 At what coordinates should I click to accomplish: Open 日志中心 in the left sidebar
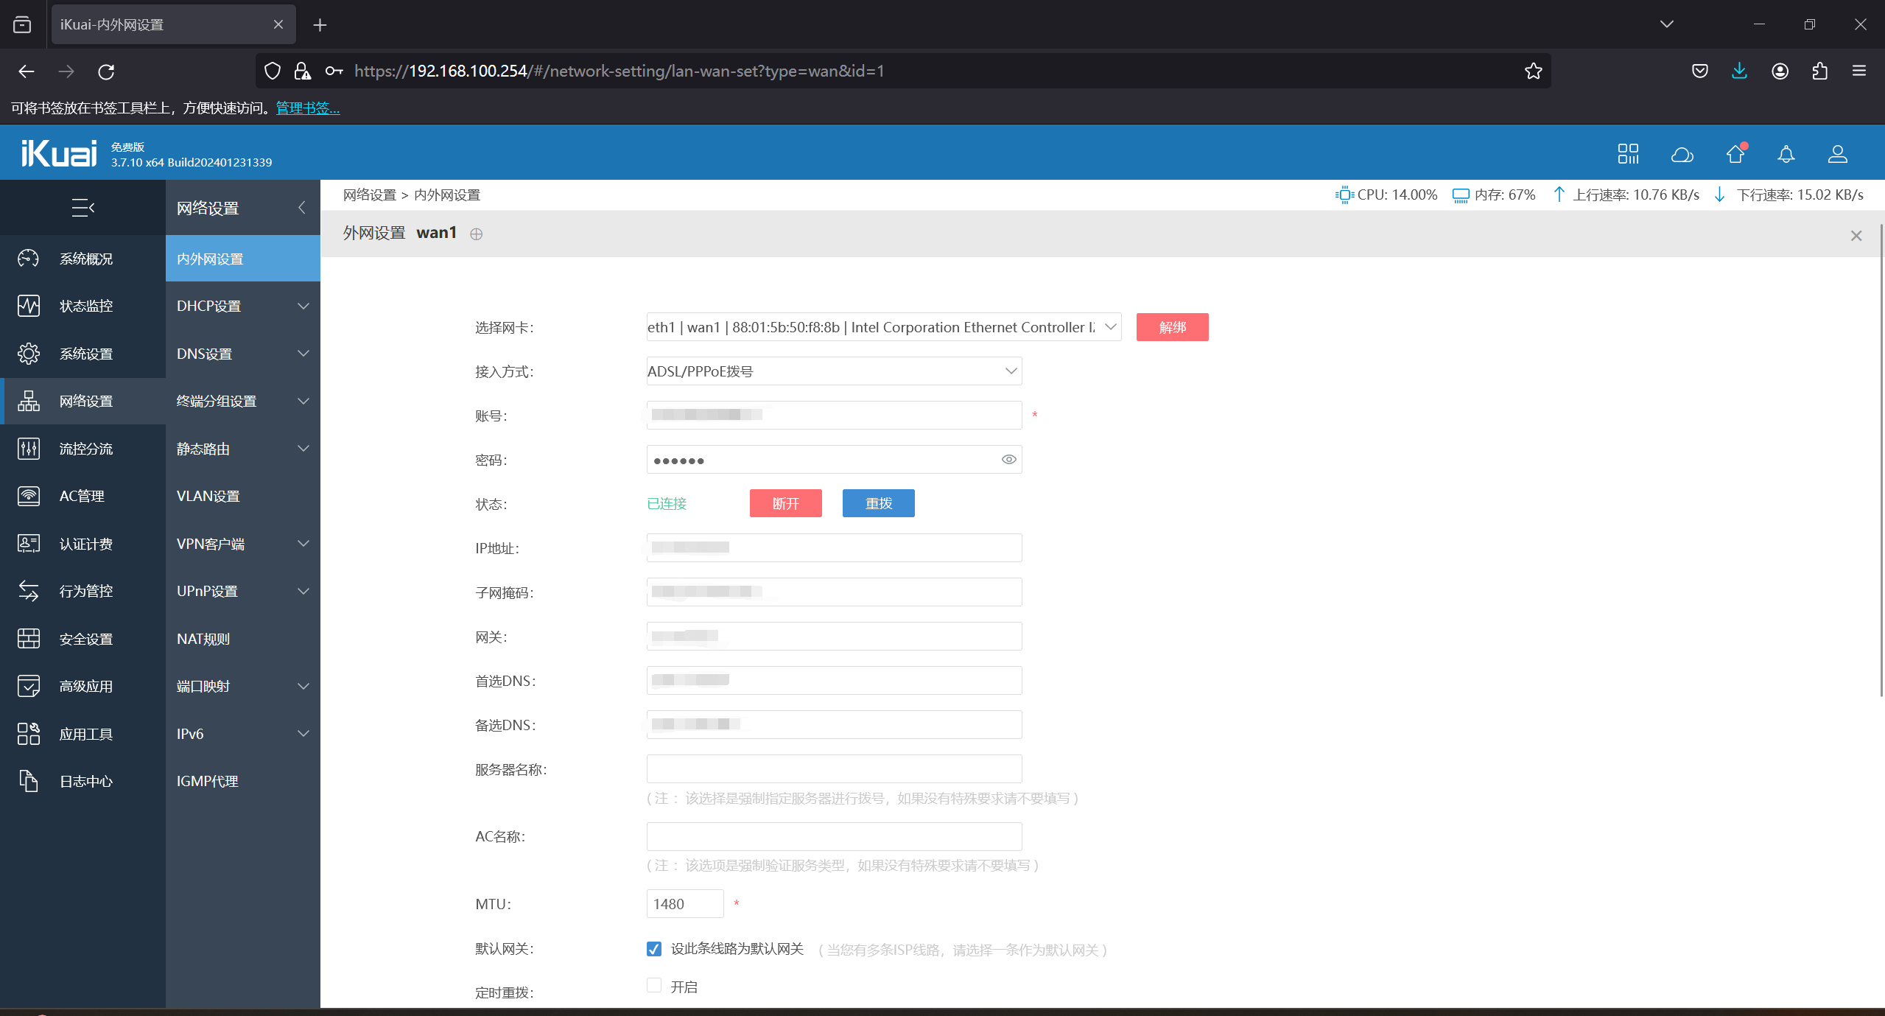pos(85,781)
